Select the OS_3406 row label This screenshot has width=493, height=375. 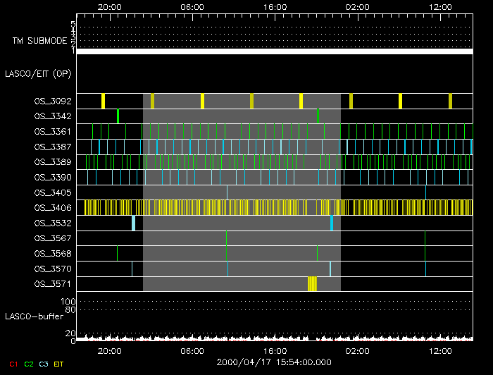click(x=52, y=207)
